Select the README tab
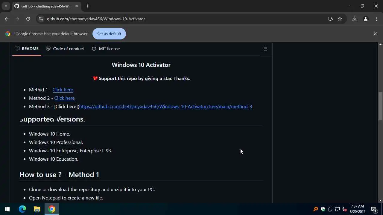 pos(27,49)
